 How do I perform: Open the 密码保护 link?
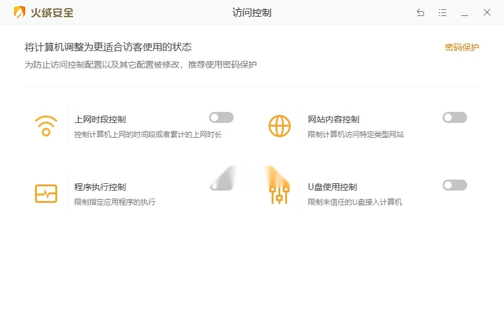pyautogui.click(x=462, y=47)
